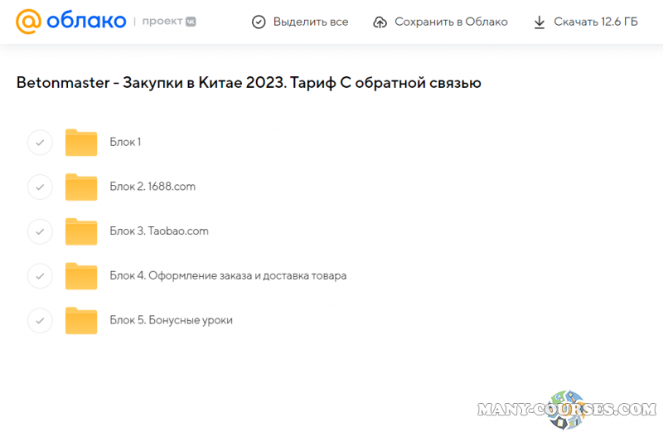Open the Блок 2. 1688.com folder icon
Viewport: 663px width, 437px height.
[x=81, y=187]
